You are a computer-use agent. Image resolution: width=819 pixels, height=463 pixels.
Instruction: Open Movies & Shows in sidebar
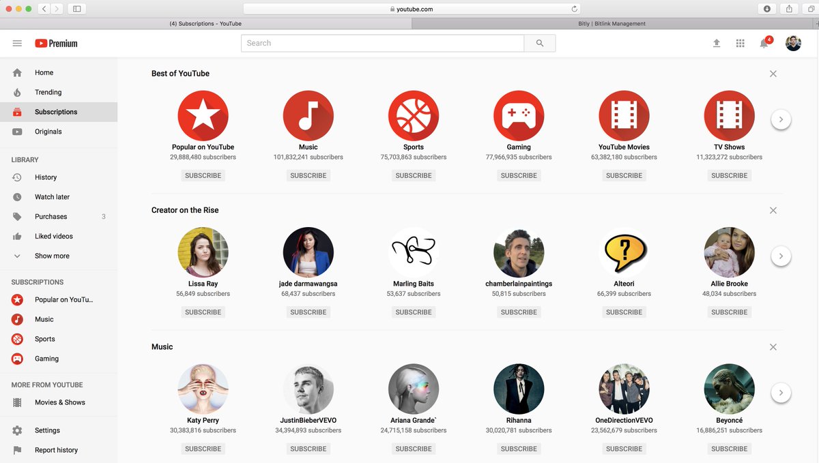(59, 402)
